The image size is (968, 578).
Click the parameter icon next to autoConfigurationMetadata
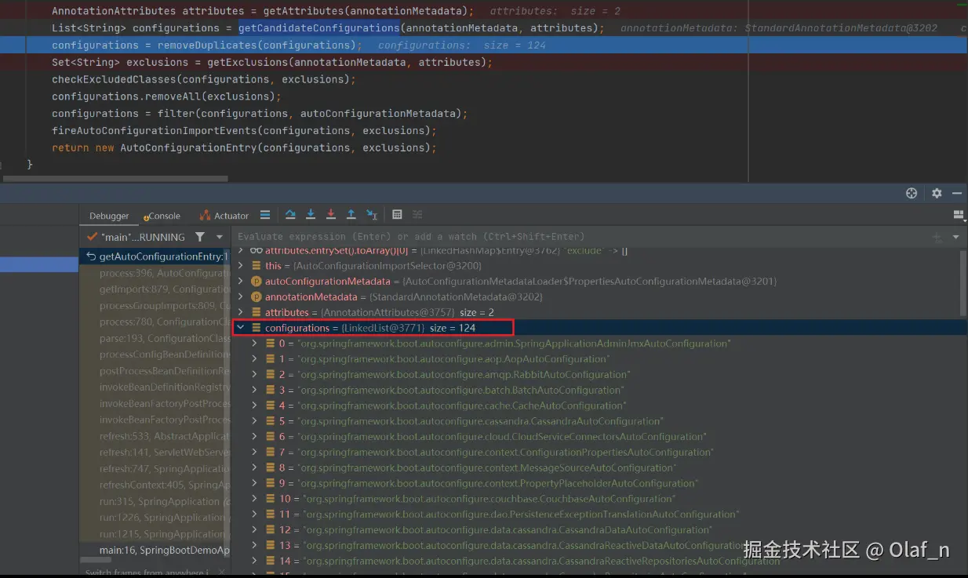(256, 282)
